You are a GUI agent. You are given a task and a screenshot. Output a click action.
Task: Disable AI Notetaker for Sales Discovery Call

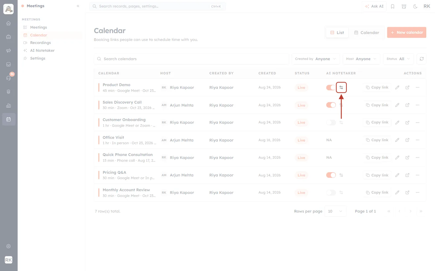331,105
